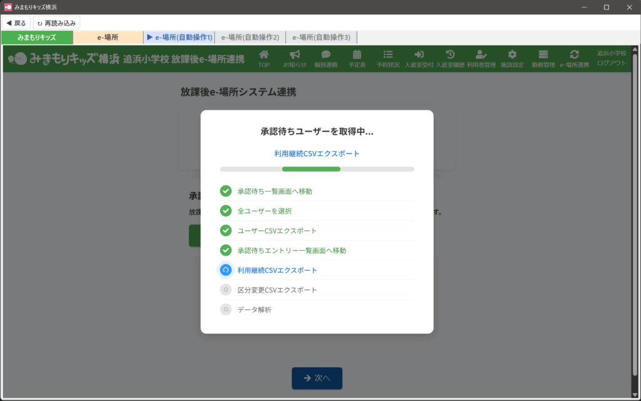Open 予約状況 list icon
Image resolution: width=641 pixels, height=401 pixels.
click(x=388, y=55)
